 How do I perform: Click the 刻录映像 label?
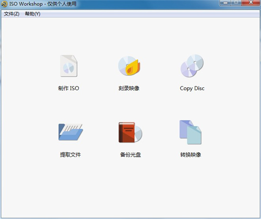click(129, 88)
